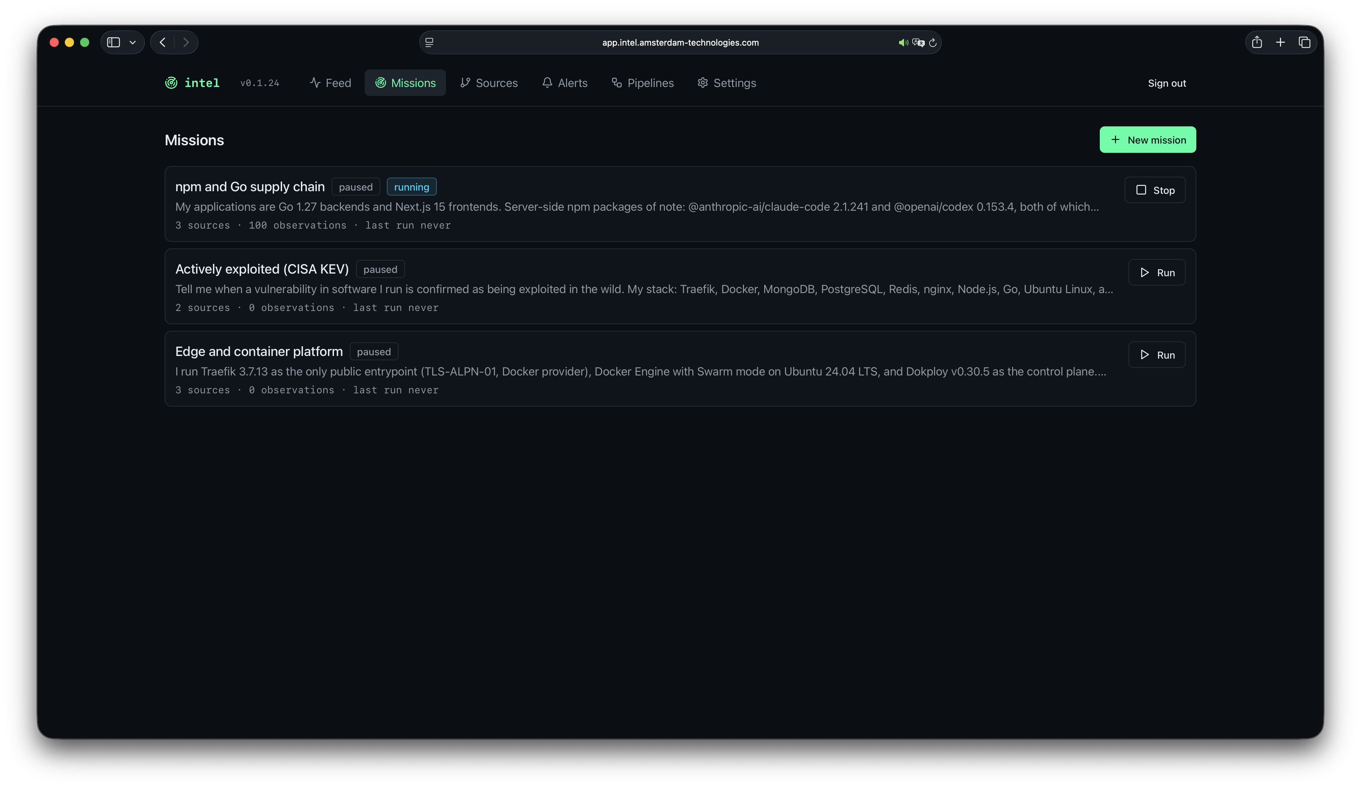Click the running status badge
Viewport: 1361px width, 788px height.
(x=412, y=187)
